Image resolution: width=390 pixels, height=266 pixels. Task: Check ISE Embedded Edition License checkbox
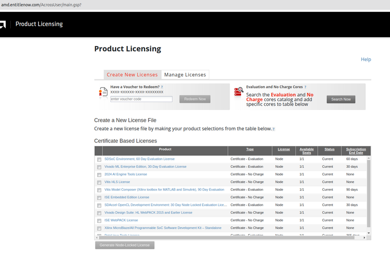[99, 197]
